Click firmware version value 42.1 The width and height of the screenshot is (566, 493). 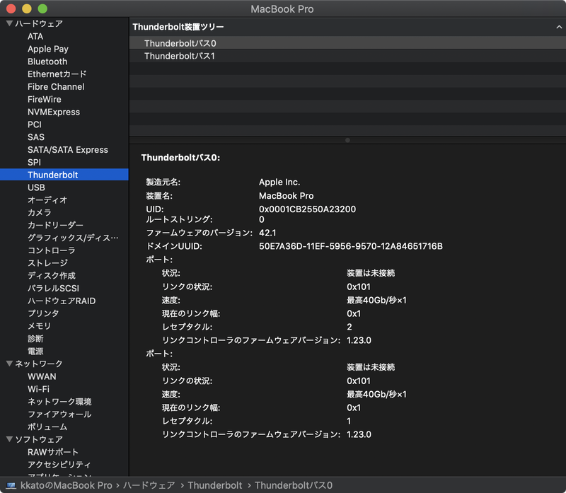click(x=267, y=233)
